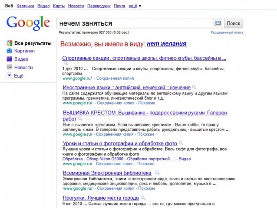The image size is (277, 208).
Task: Open 'Сохраненная копия' under ВЫШИВКА КРЕСТОМ result
Action: 115,134
